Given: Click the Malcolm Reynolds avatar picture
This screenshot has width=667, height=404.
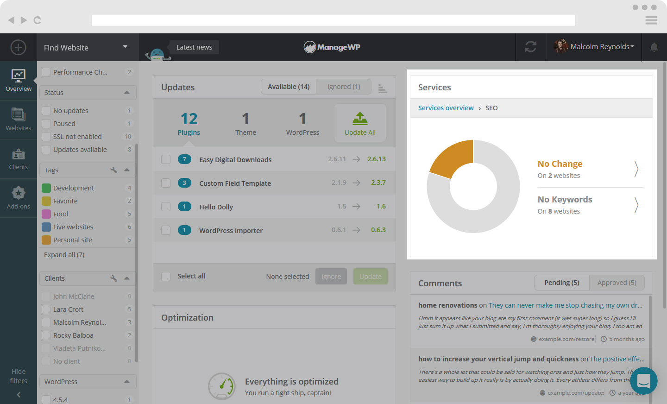Looking at the screenshot, I should pyautogui.click(x=561, y=46).
